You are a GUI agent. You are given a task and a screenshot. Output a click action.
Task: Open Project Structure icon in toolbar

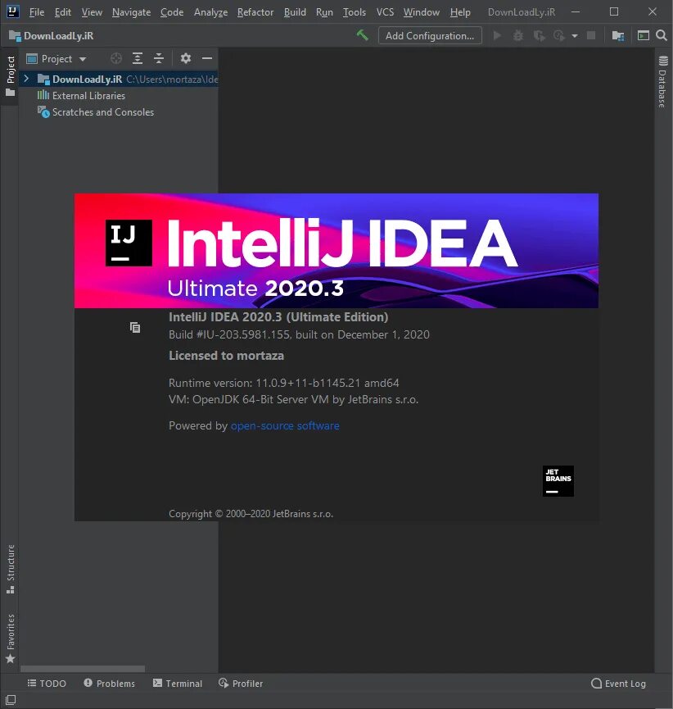[x=618, y=35]
